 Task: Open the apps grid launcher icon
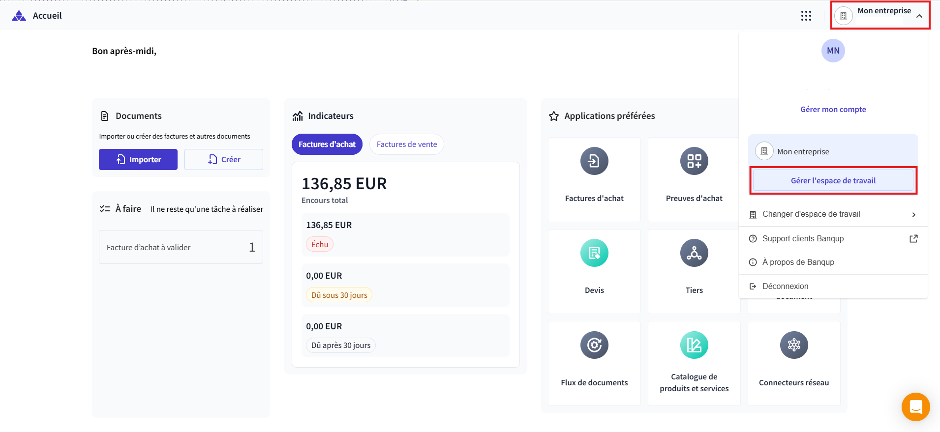pyautogui.click(x=806, y=16)
